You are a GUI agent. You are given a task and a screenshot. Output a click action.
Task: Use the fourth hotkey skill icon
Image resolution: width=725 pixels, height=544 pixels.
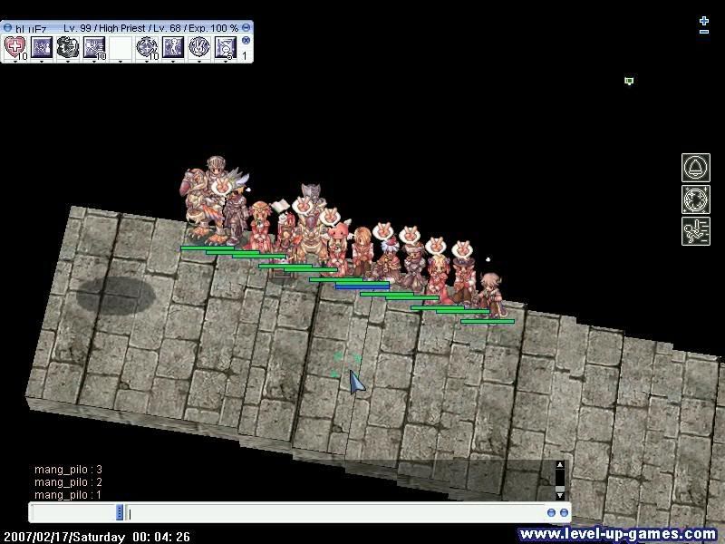(94, 47)
